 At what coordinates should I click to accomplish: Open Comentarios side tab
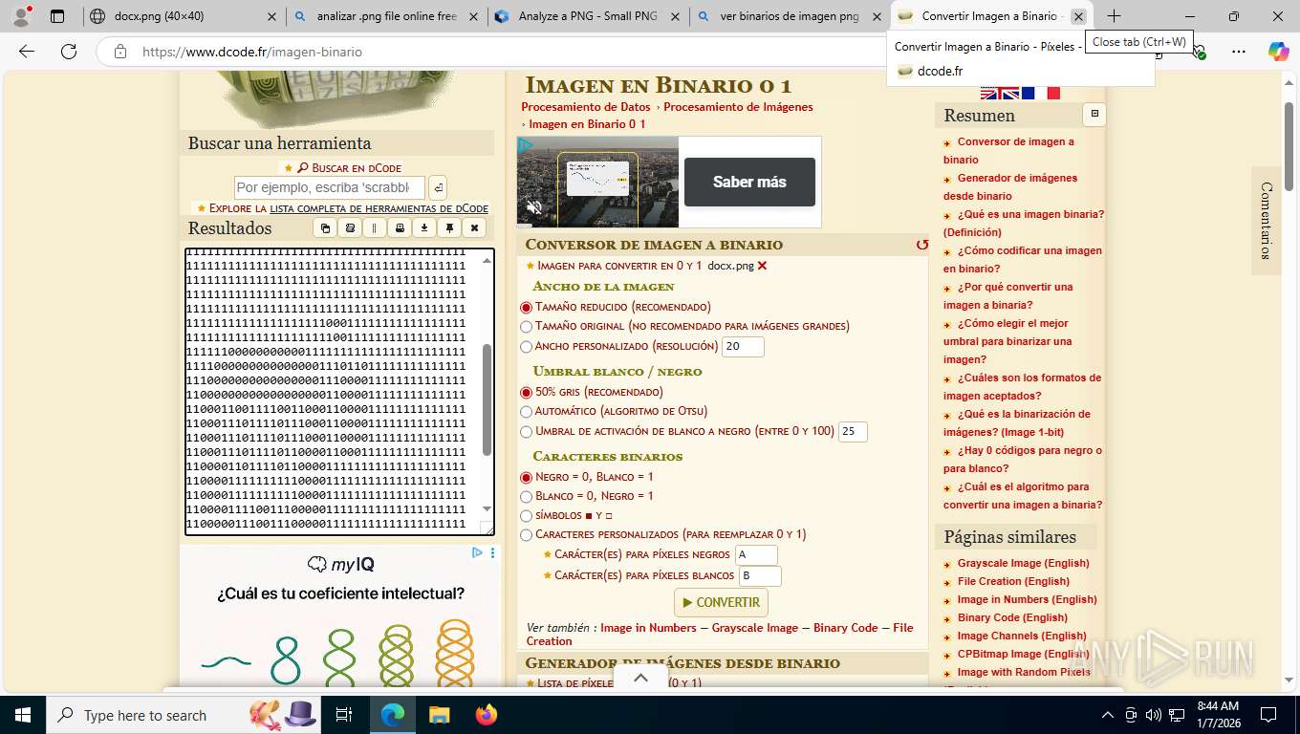(x=1266, y=221)
